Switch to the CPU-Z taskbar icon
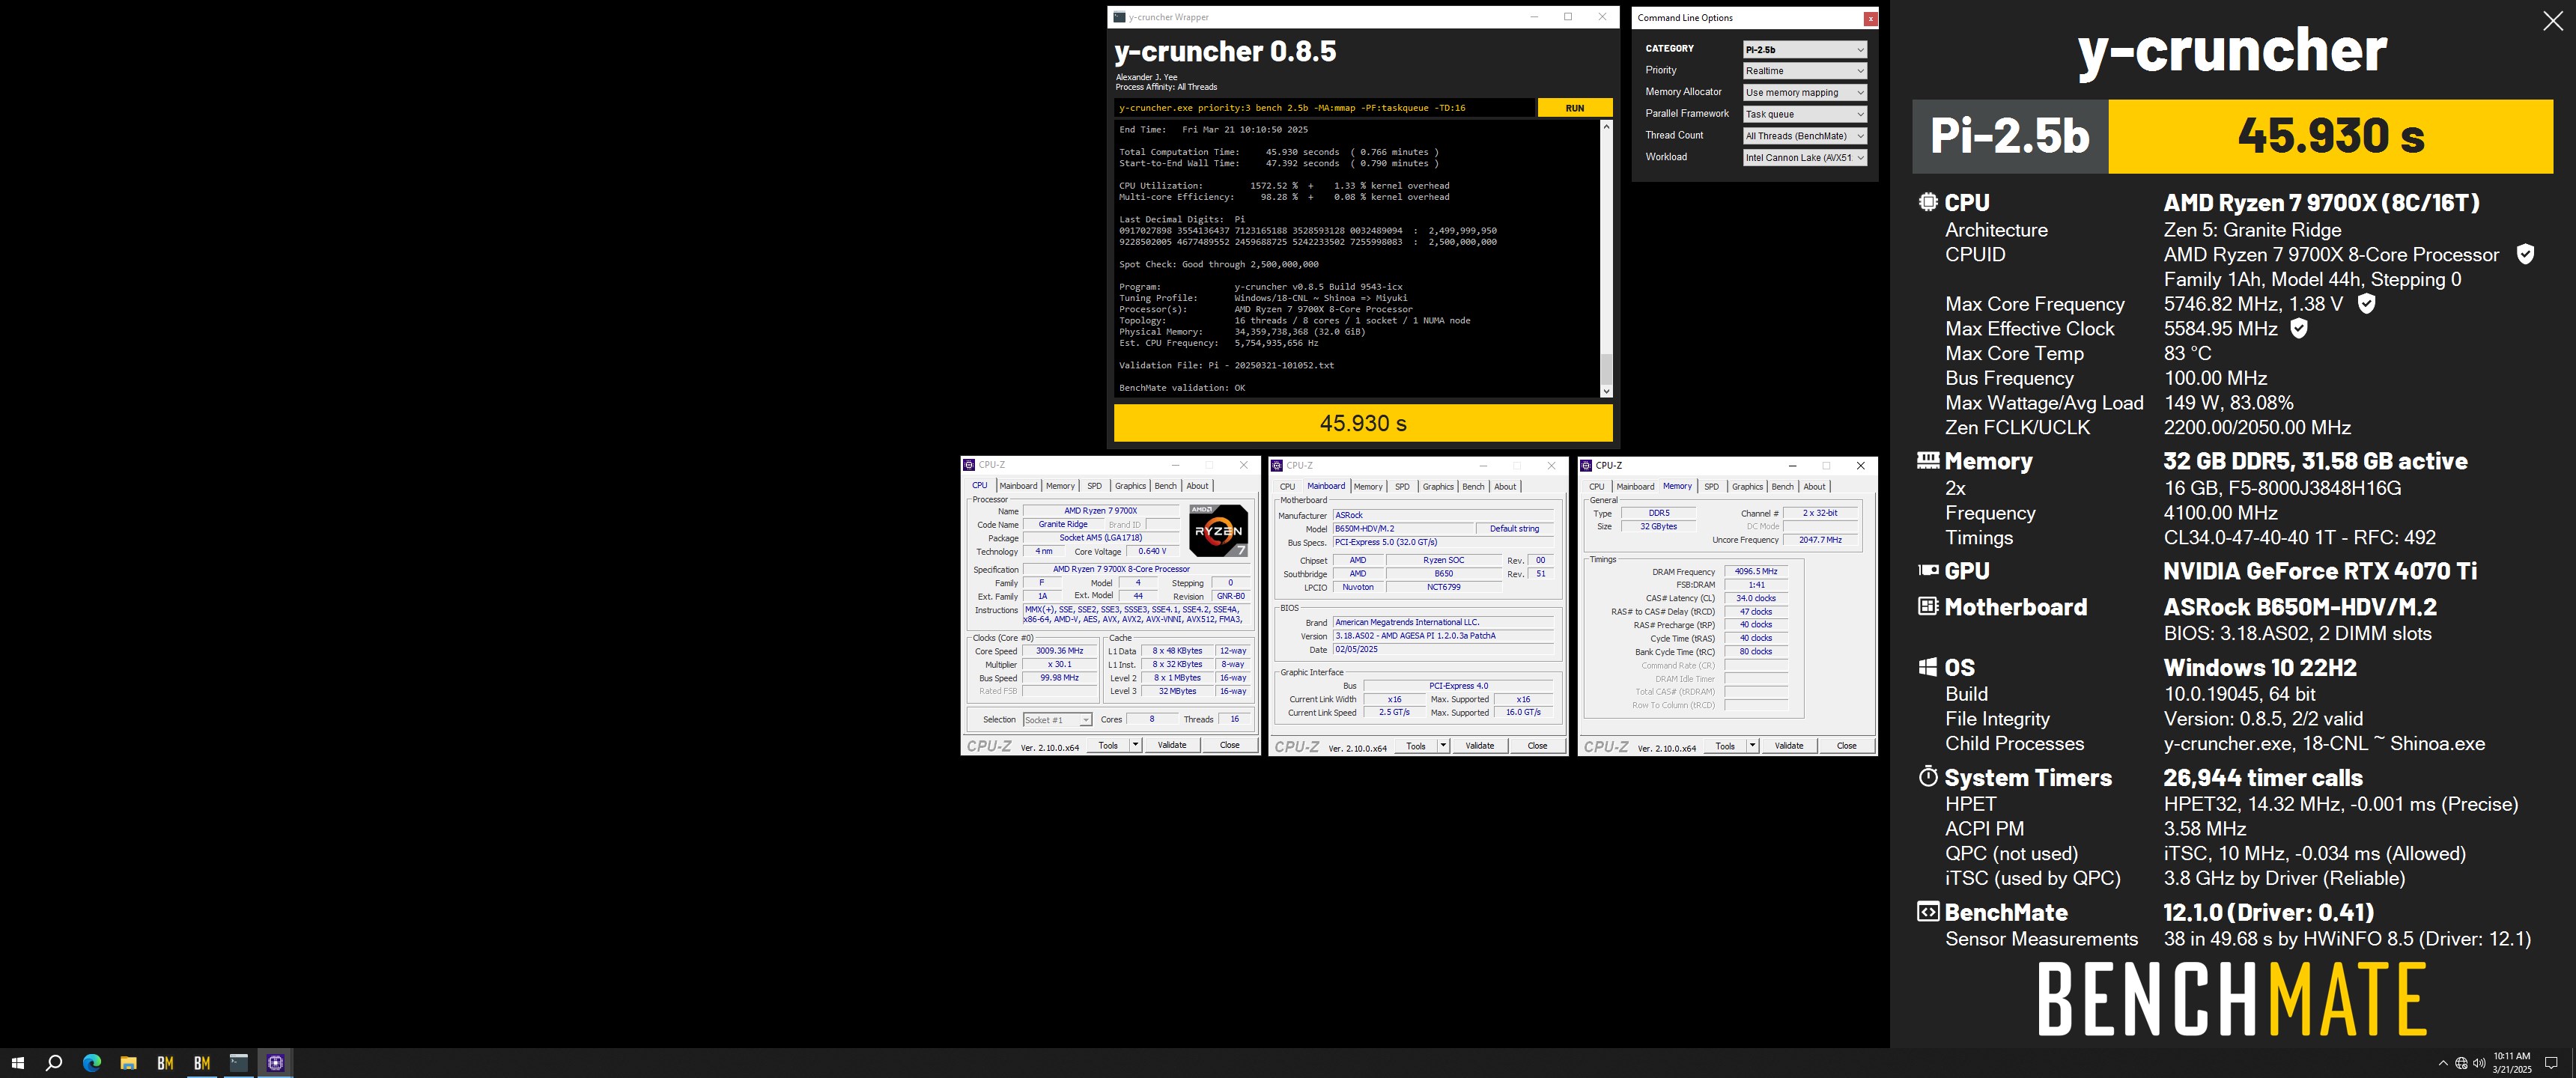Screen dimensions: 2576x1078 tap(275, 1063)
